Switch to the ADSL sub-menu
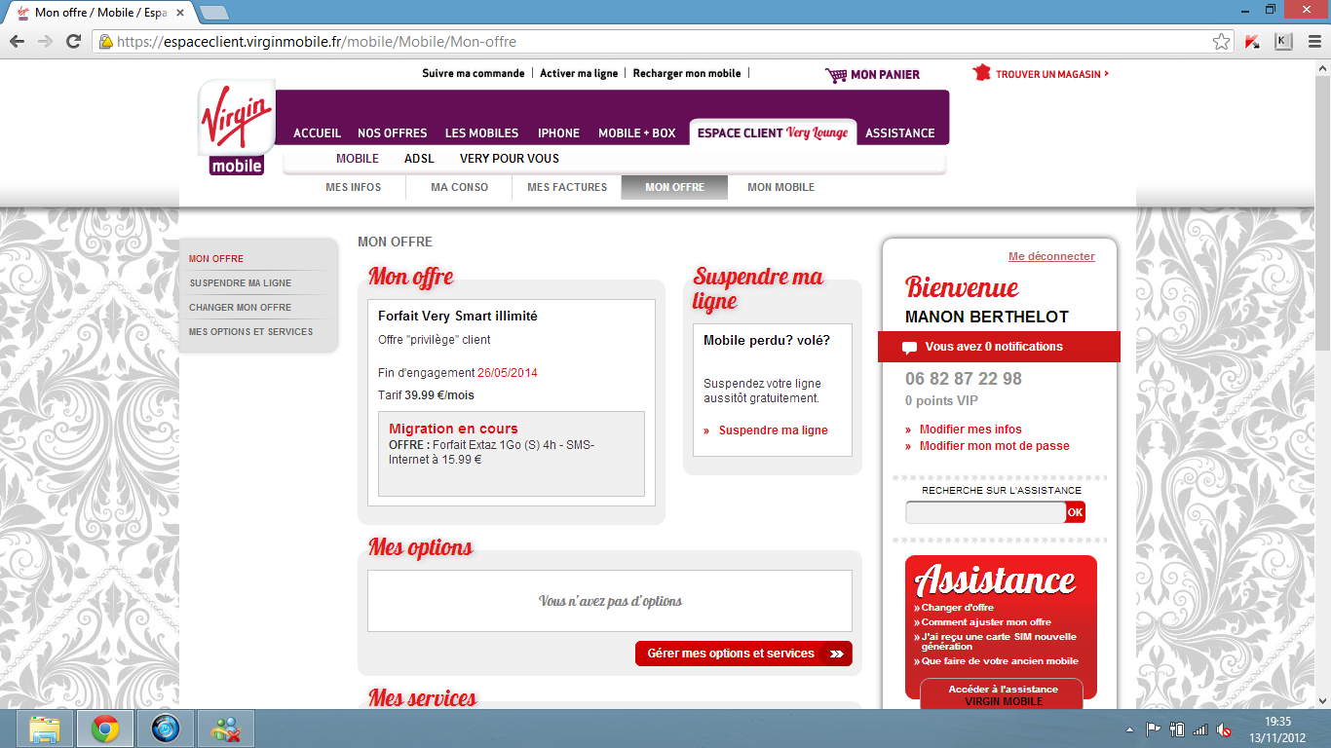This screenshot has width=1331, height=748. (420, 159)
